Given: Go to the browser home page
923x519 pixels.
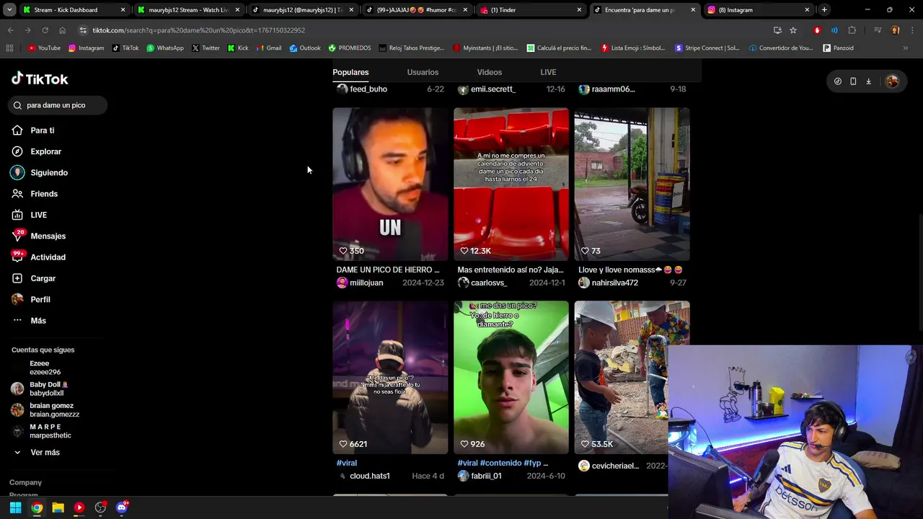Looking at the screenshot, I should 62,30.
